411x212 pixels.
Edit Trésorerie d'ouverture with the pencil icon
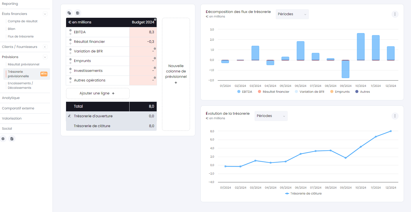click(x=69, y=116)
